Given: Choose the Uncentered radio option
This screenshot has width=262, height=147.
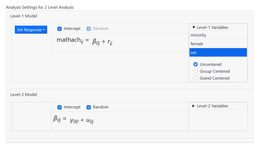Looking at the screenshot, I should point(196,64).
